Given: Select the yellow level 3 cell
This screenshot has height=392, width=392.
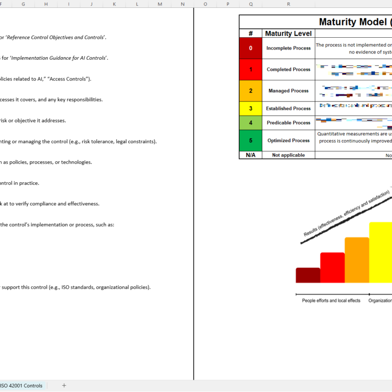Looking at the screenshot, I should [250, 108].
